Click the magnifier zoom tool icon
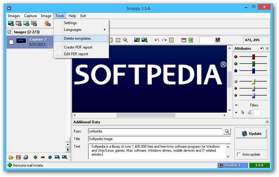 click(x=125, y=40)
